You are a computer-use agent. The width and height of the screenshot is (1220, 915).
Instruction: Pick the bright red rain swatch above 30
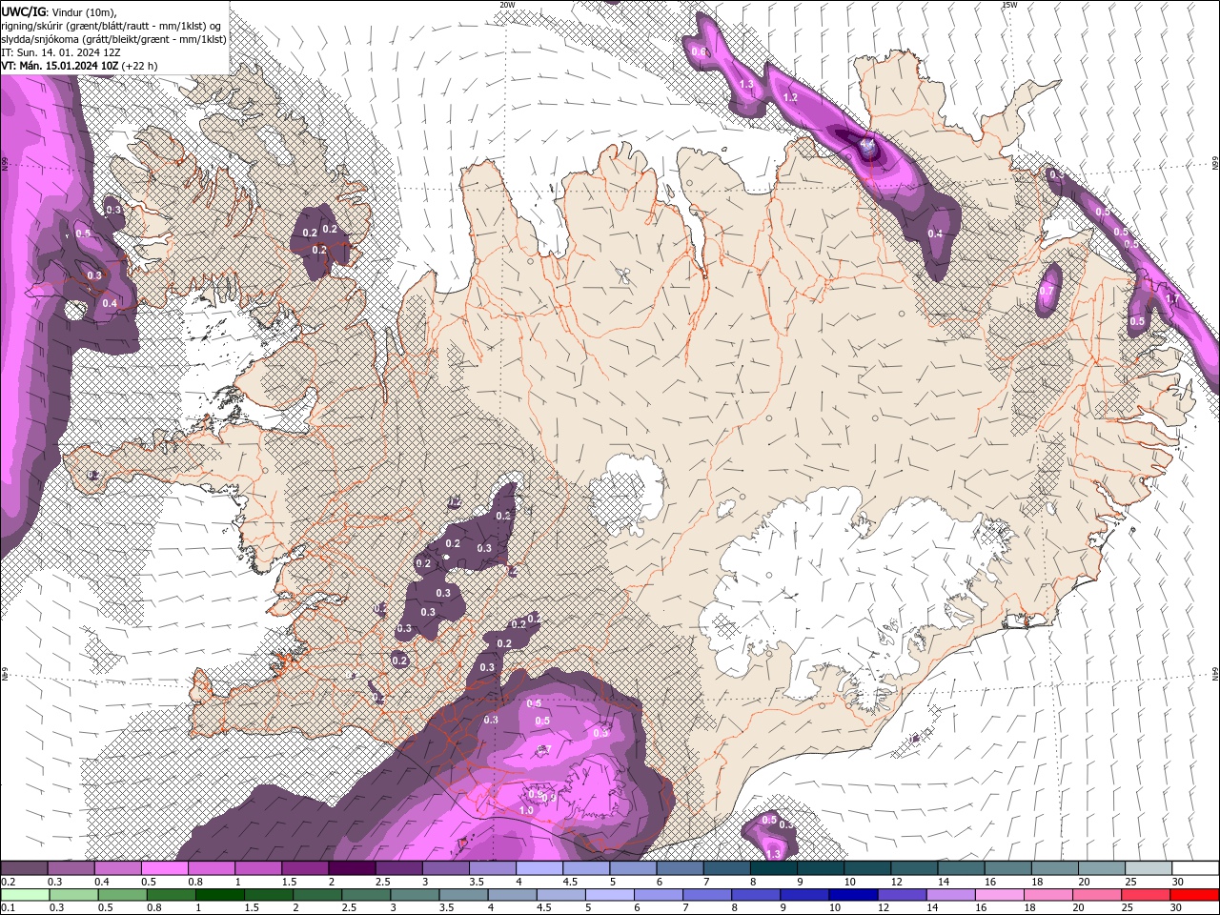pos(1196,895)
